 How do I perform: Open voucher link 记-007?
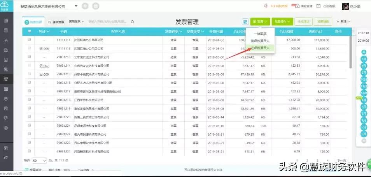[44, 66]
